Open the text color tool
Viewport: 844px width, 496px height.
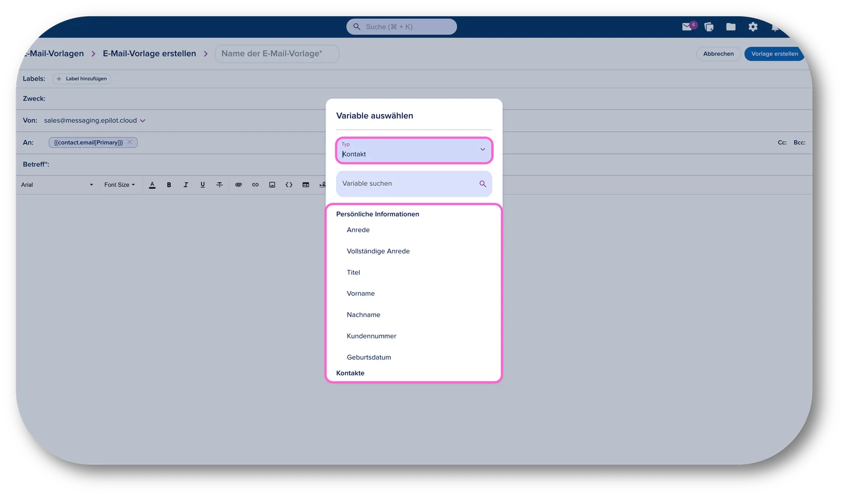pyautogui.click(x=152, y=185)
